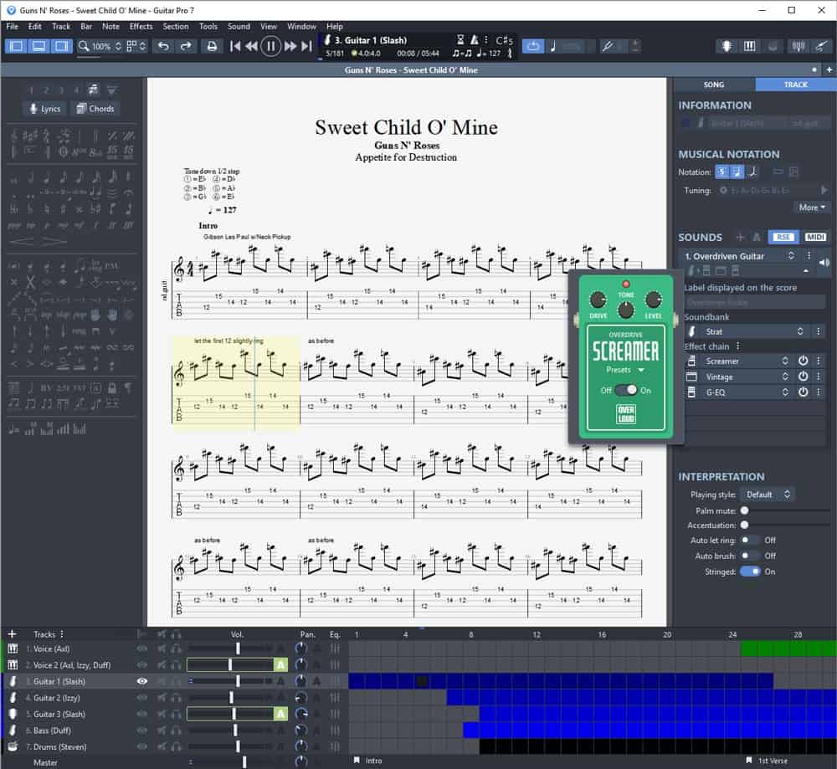
Task: Open the Screamer pedal Presets dropdown
Action: (x=625, y=370)
